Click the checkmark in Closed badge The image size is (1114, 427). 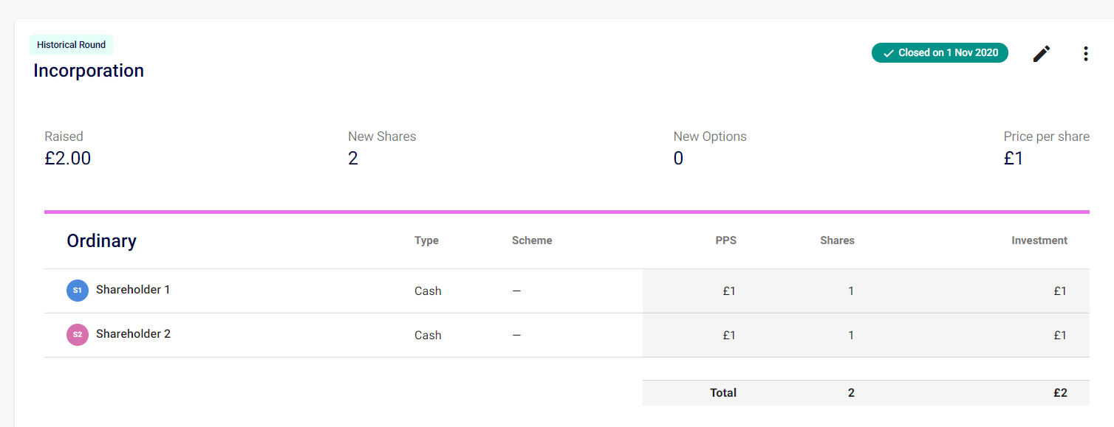click(888, 53)
